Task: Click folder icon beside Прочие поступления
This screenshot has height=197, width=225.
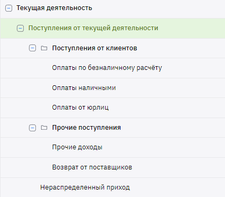Action: tap(44, 128)
